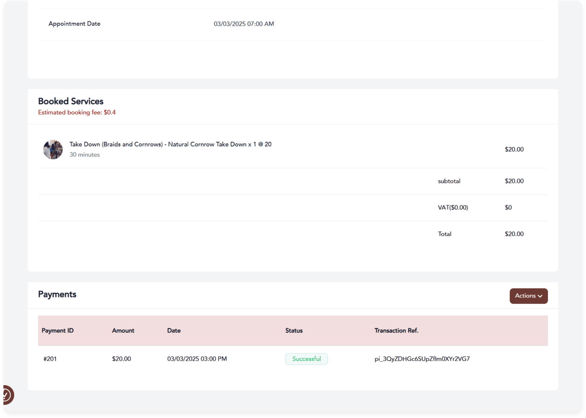Viewport: 586px width, 418px height.
Task: Click the $20.00 amount in payment #201 row
Action: coord(122,359)
